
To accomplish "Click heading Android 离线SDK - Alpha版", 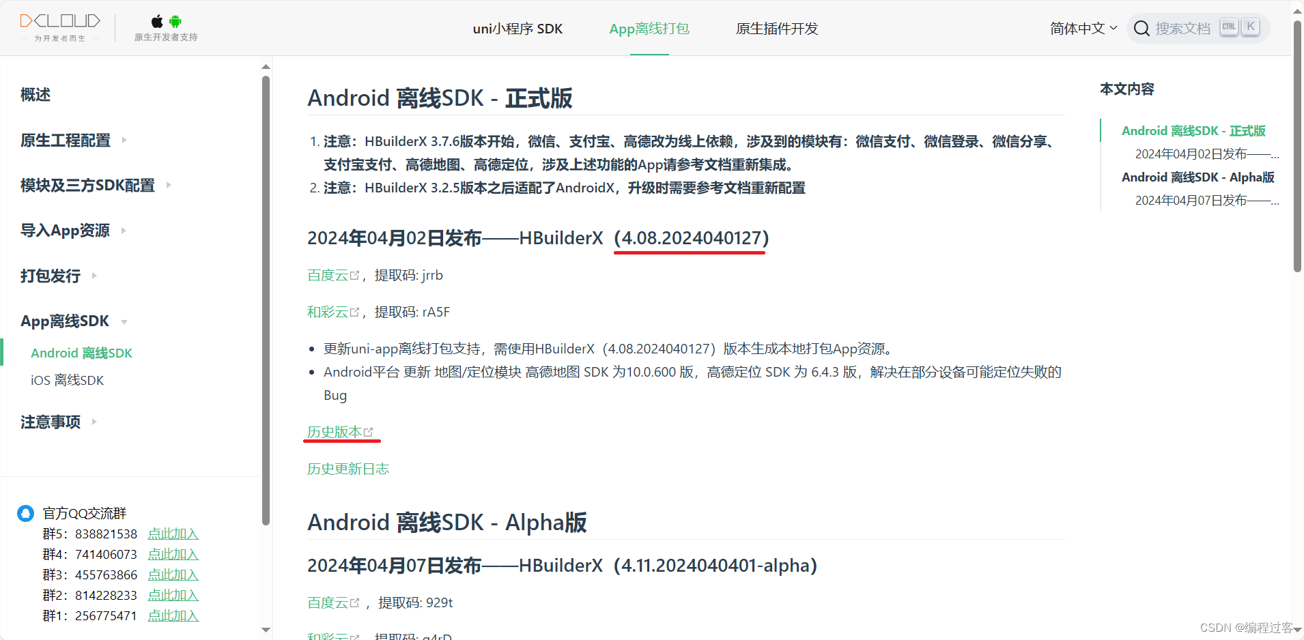I will coord(447,523).
